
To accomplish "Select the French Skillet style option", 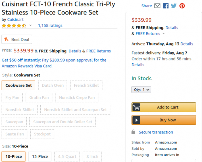I will tap(86, 85).
